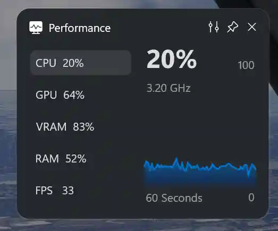Screen dimensions: 278x231
Task: Pin the Performance widget
Action: pyautogui.click(x=233, y=27)
